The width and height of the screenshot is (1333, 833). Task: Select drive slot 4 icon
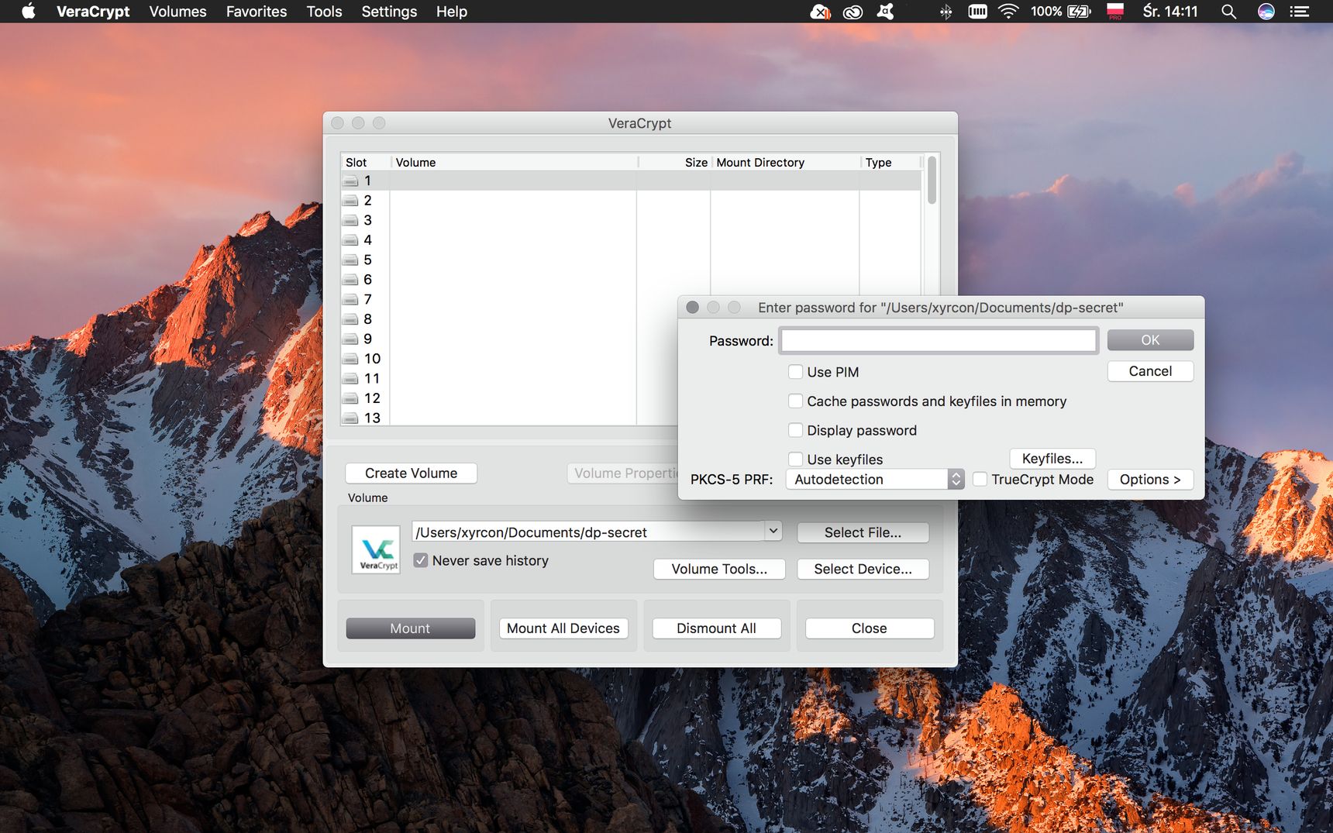pyautogui.click(x=351, y=240)
